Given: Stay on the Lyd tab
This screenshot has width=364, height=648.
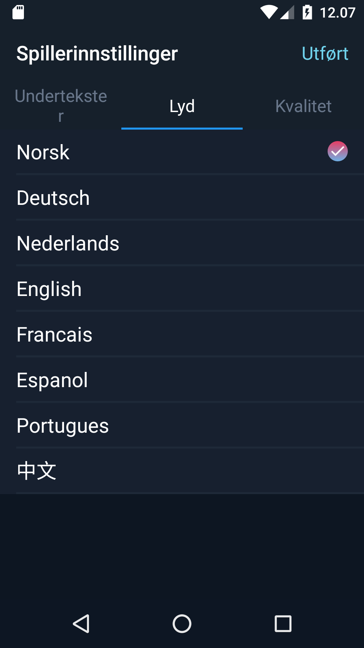Looking at the screenshot, I should click(x=182, y=106).
